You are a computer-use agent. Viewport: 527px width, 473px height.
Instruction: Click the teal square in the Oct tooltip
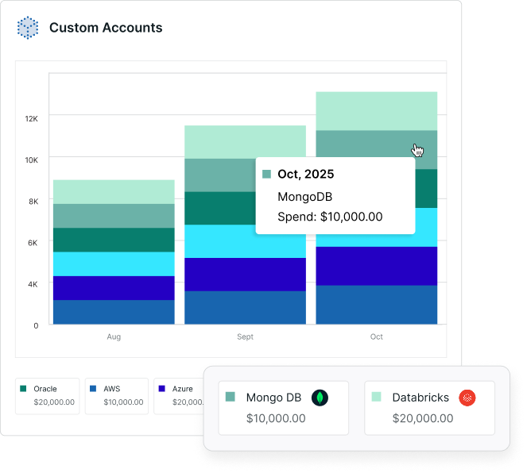[267, 175]
